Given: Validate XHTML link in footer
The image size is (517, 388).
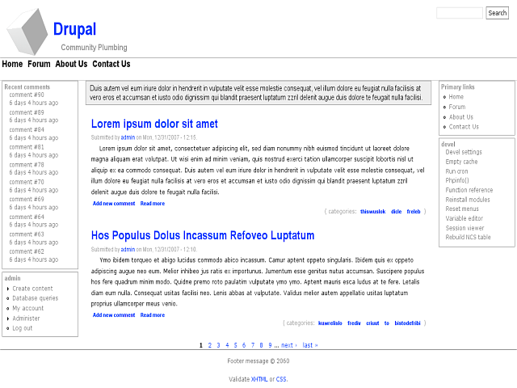Looking at the screenshot, I should tap(259, 379).
